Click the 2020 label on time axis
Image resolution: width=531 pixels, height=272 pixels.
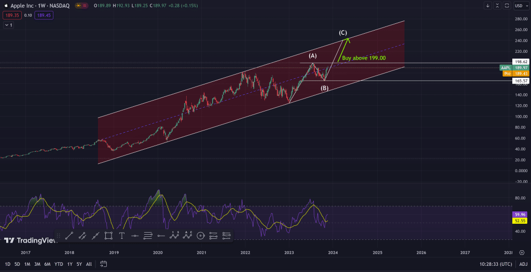(158, 253)
